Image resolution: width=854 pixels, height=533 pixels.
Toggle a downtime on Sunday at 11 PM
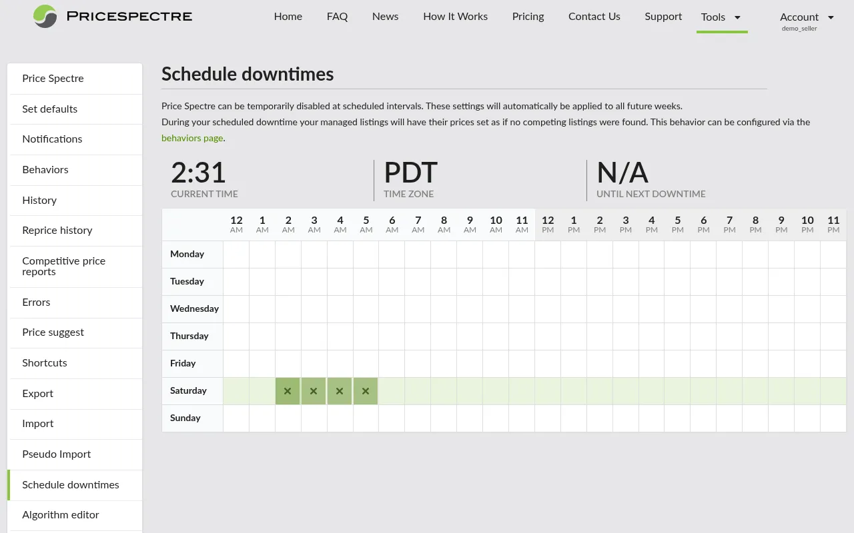[x=833, y=418]
